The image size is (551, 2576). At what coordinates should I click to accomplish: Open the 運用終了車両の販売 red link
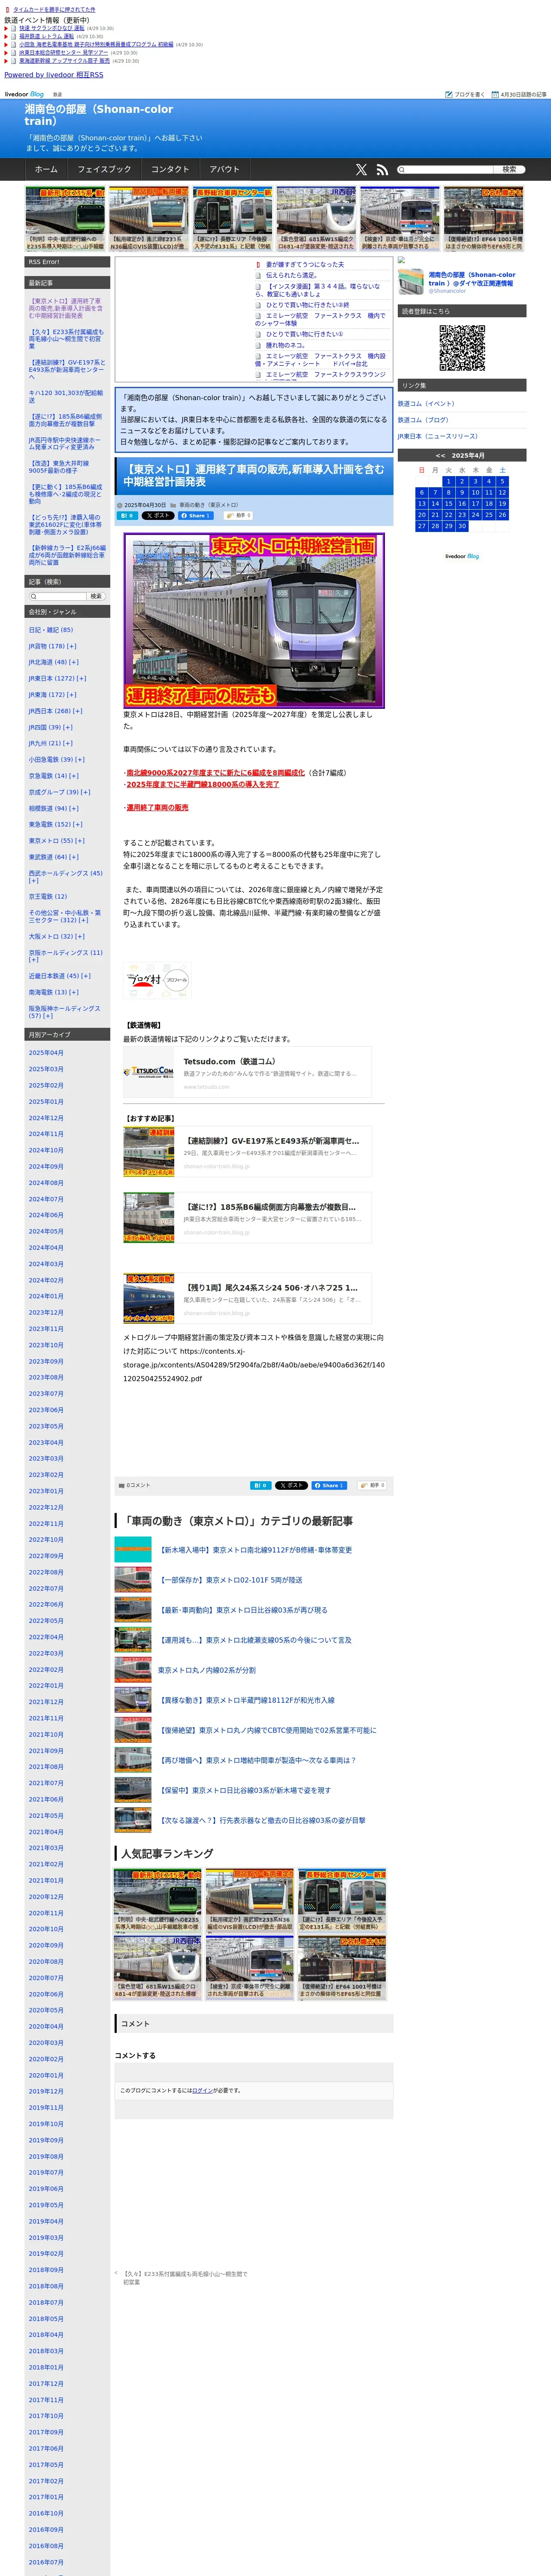coord(157,807)
